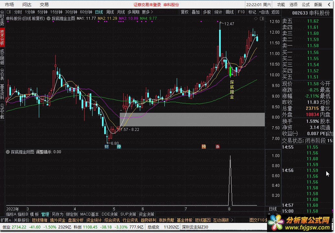
Task: Activate the 画线 drawing tool
Action: 230,12
